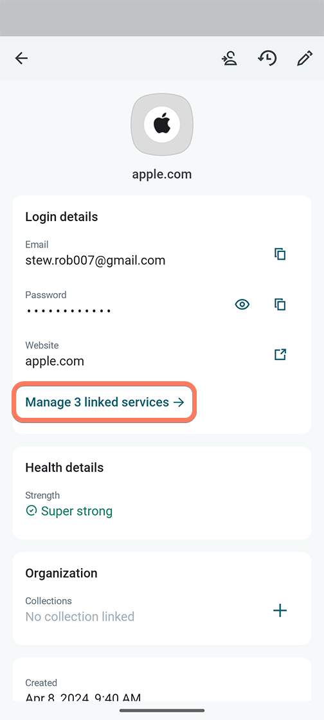324x720 pixels.
Task: Open password history clock icon
Action: tap(267, 59)
